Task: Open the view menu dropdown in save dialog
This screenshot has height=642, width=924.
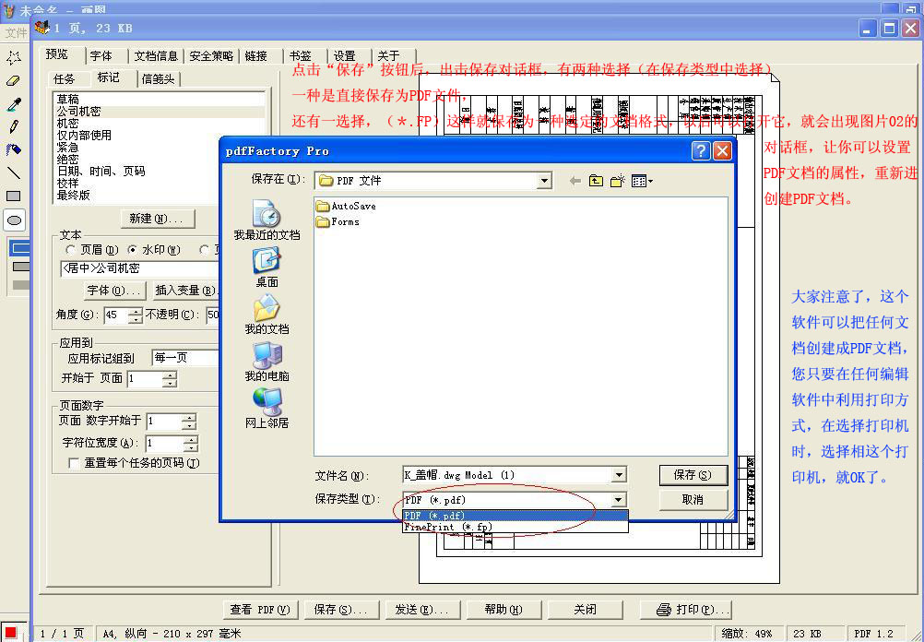Action: (642, 181)
